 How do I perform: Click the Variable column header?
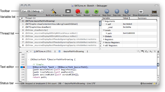coord(112,18)
